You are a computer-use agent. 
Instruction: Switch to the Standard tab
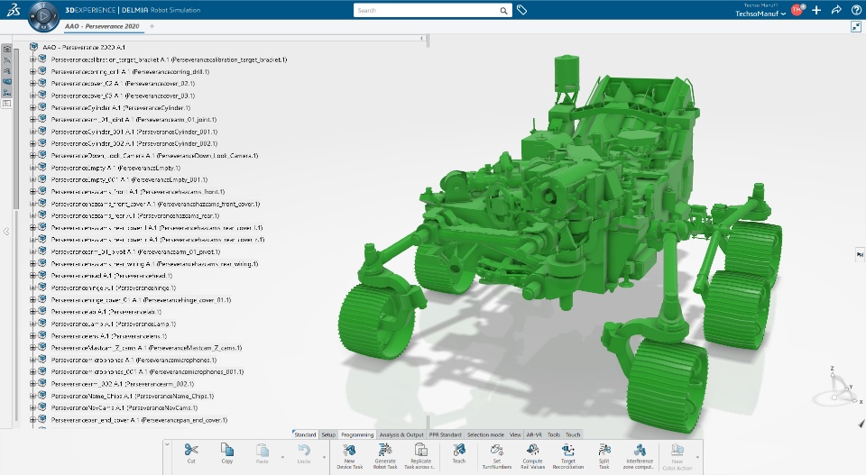click(x=305, y=434)
